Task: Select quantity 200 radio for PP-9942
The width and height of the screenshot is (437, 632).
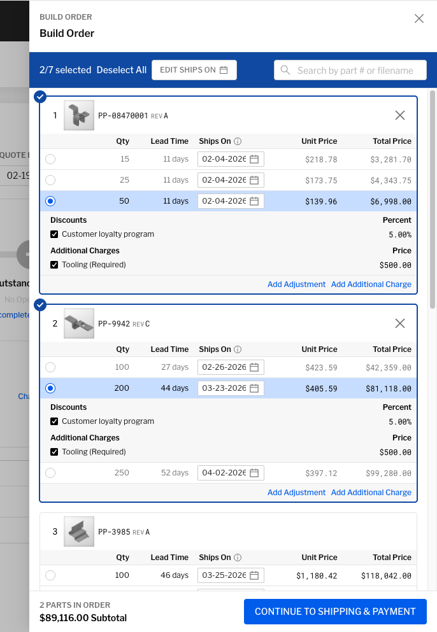Action: (50, 388)
